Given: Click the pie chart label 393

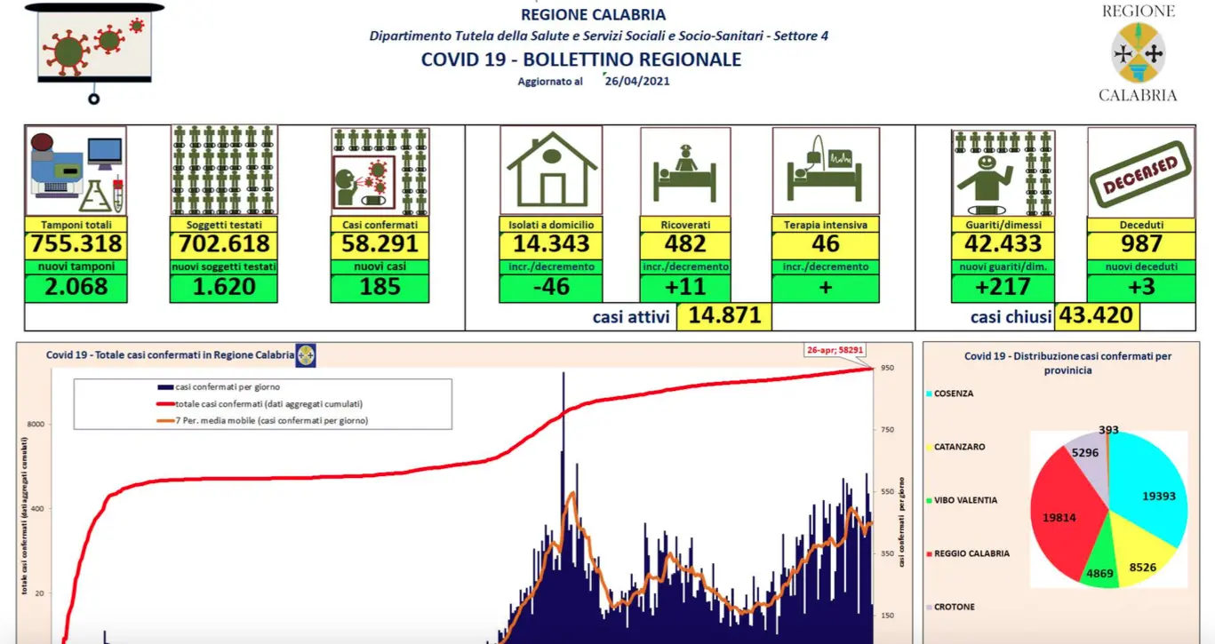Looking at the screenshot, I should tap(1107, 430).
